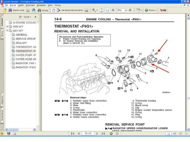This screenshot has width=190, height=142.
Task: Select single page layout icon
Action: [x=169, y=133]
